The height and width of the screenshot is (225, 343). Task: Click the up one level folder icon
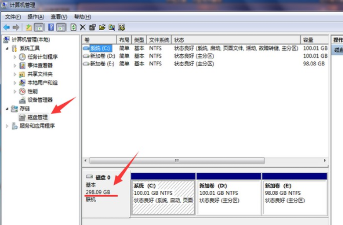coord(29,27)
